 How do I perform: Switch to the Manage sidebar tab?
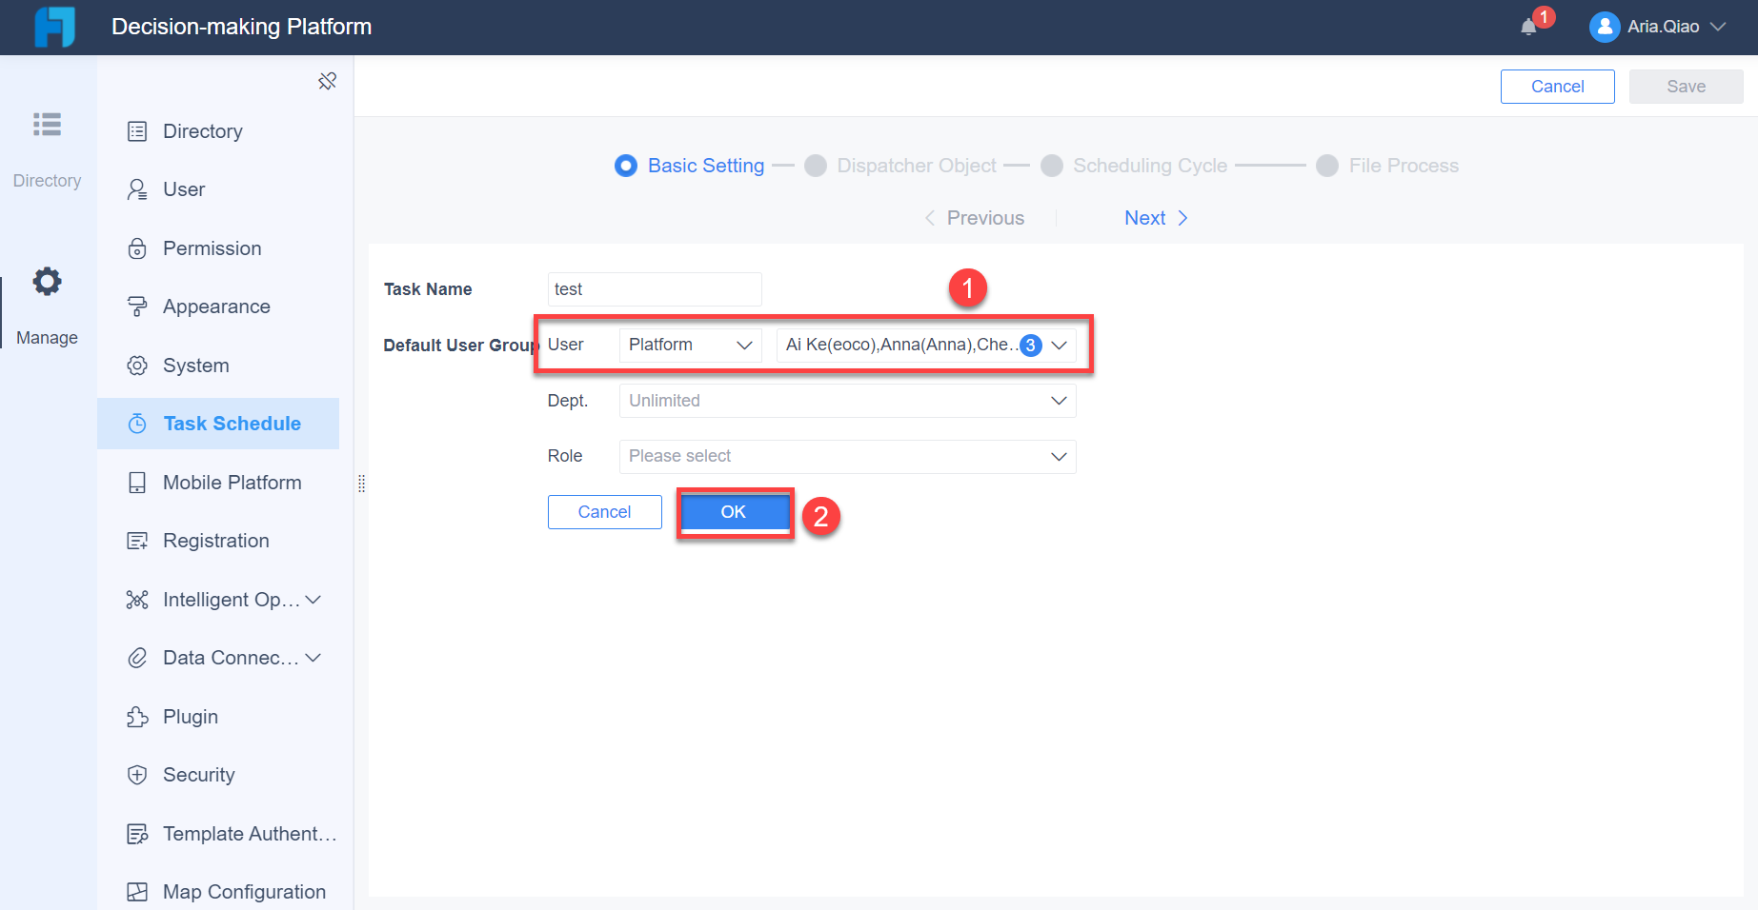[47, 305]
